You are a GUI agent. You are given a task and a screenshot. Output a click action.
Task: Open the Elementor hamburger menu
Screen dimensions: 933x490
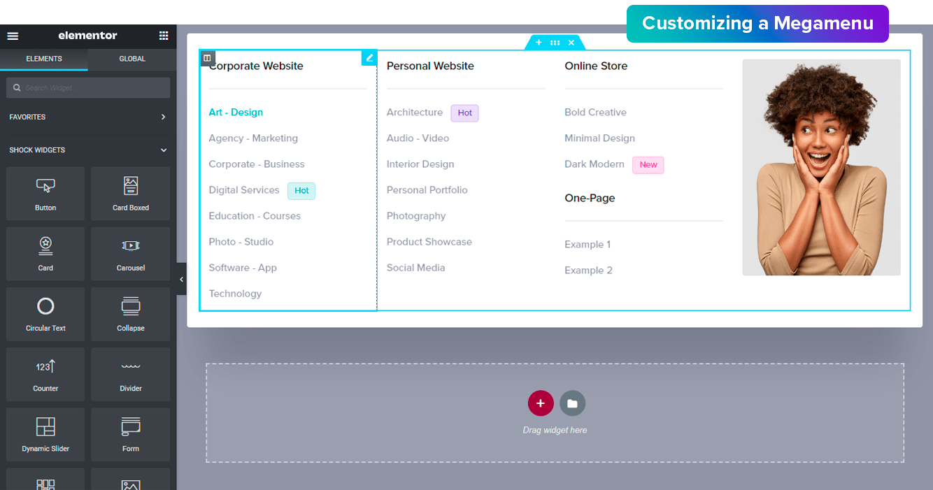coord(13,36)
